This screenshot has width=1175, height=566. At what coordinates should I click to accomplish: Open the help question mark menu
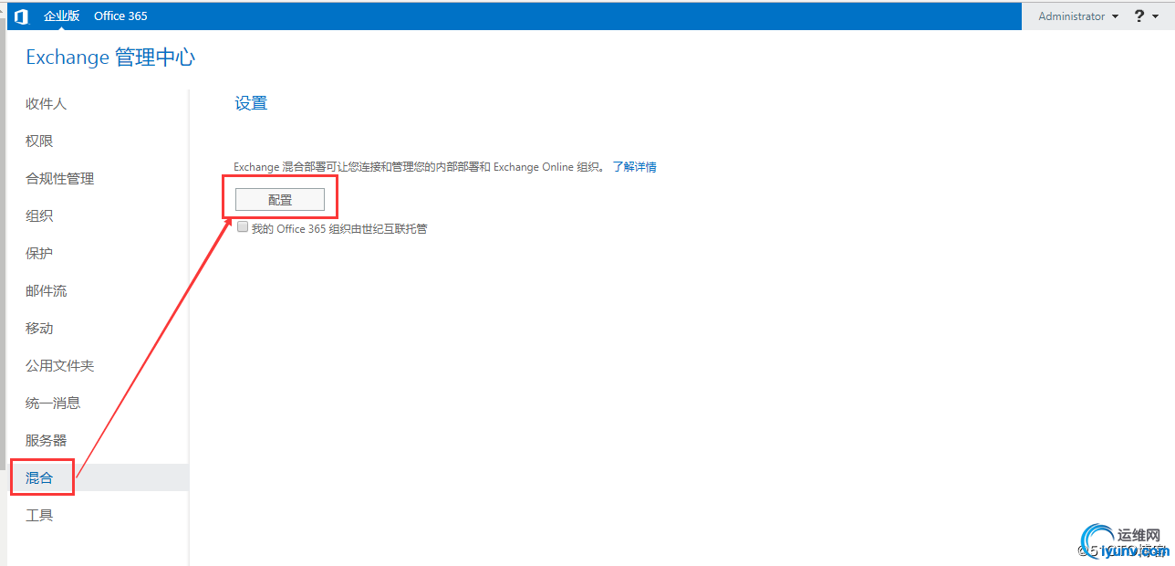click(x=1146, y=16)
